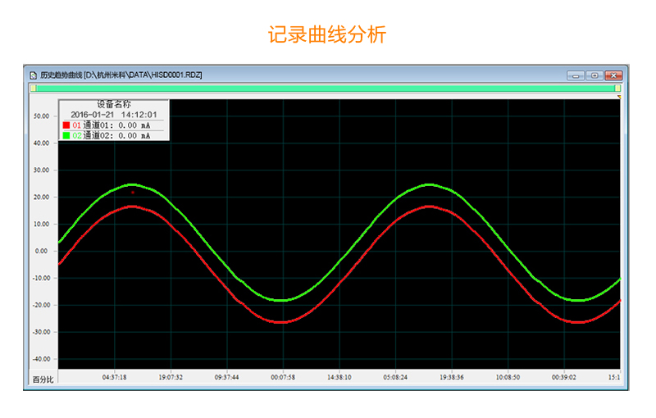Click left handle of the green range bar

[33, 87]
